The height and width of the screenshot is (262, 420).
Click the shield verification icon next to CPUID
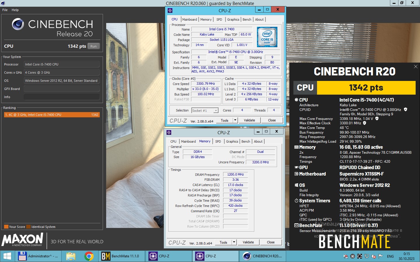pyautogui.click(x=405, y=109)
